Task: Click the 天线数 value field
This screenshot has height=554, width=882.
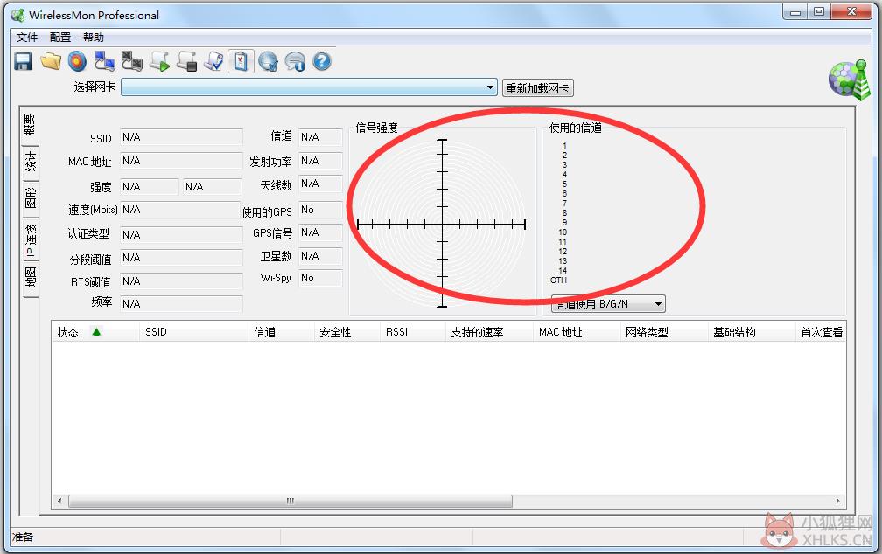Action: pyautogui.click(x=320, y=184)
